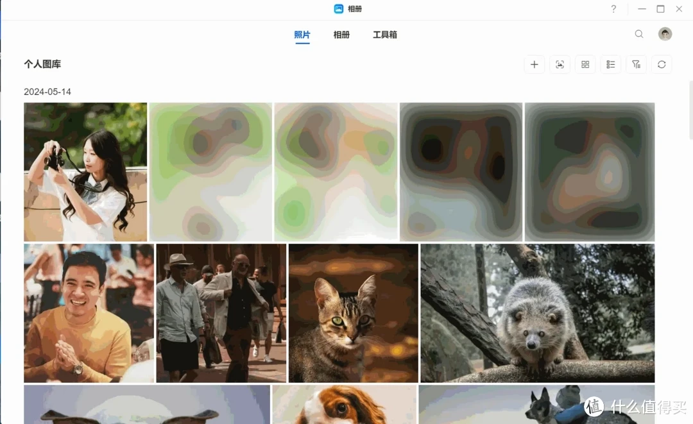Image resolution: width=693 pixels, height=424 pixels.
Task: Maximize the album window
Action: pyautogui.click(x=660, y=9)
